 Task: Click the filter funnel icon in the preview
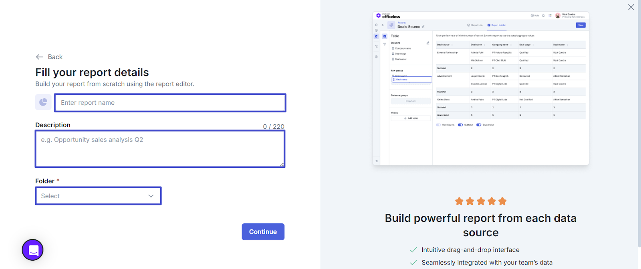[x=385, y=44]
